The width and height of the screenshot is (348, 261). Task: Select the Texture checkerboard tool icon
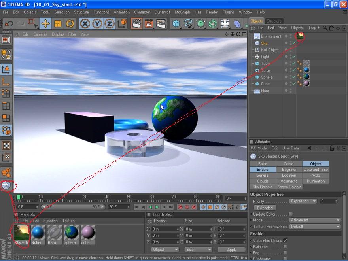(6, 146)
